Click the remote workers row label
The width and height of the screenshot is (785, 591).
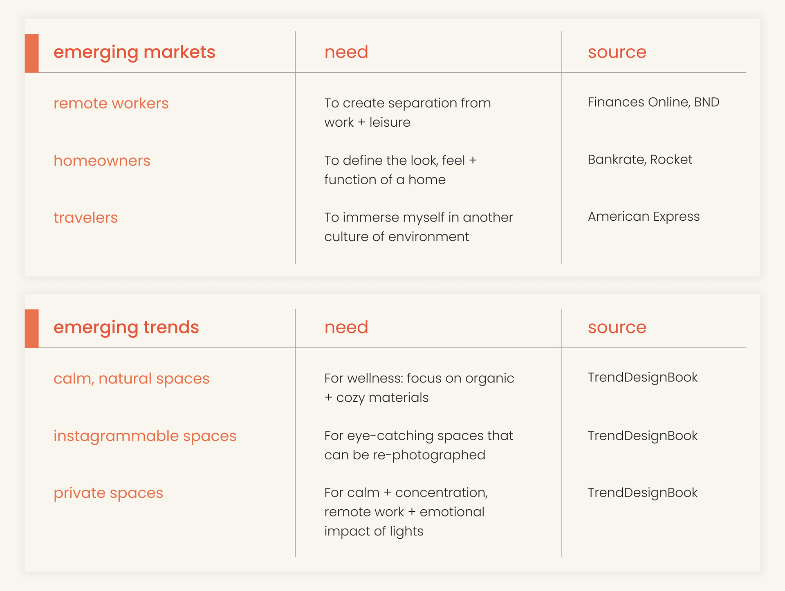(x=111, y=103)
